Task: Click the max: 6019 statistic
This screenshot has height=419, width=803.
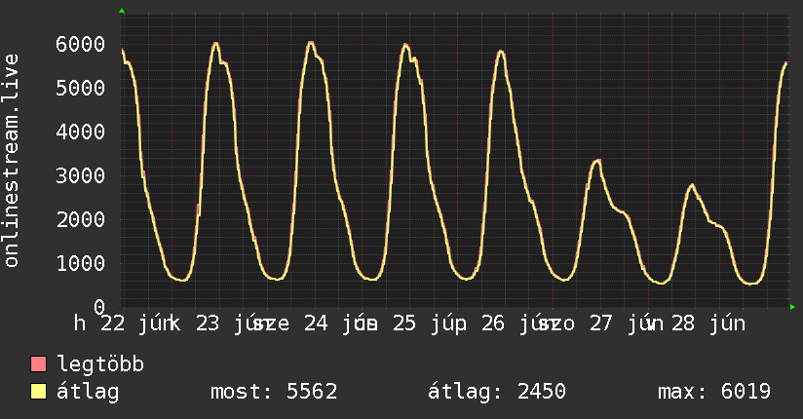Action: click(x=714, y=392)
